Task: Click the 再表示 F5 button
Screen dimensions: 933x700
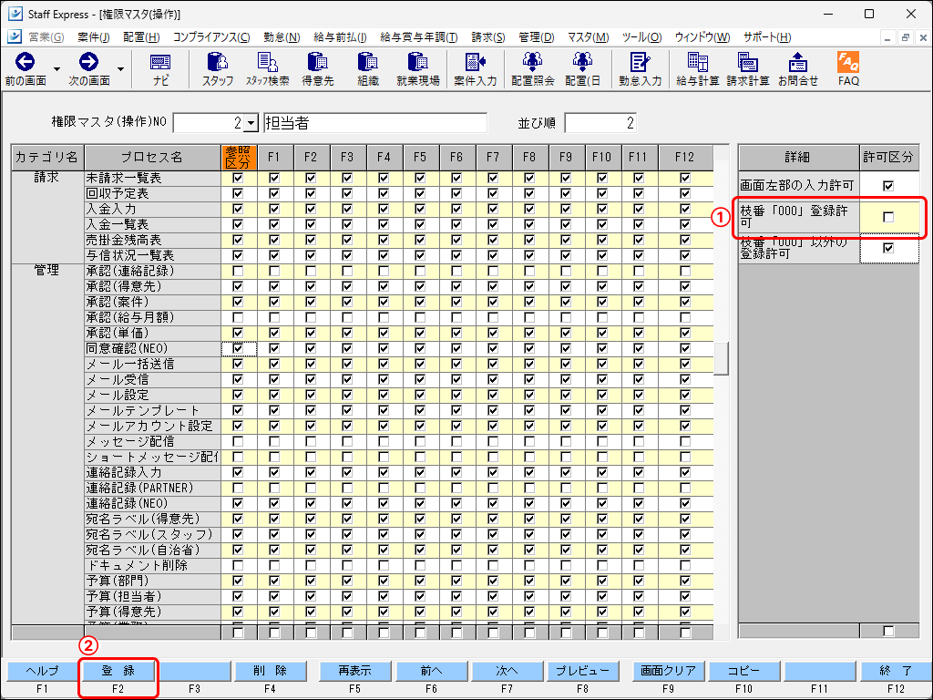Action: point(354,671)
